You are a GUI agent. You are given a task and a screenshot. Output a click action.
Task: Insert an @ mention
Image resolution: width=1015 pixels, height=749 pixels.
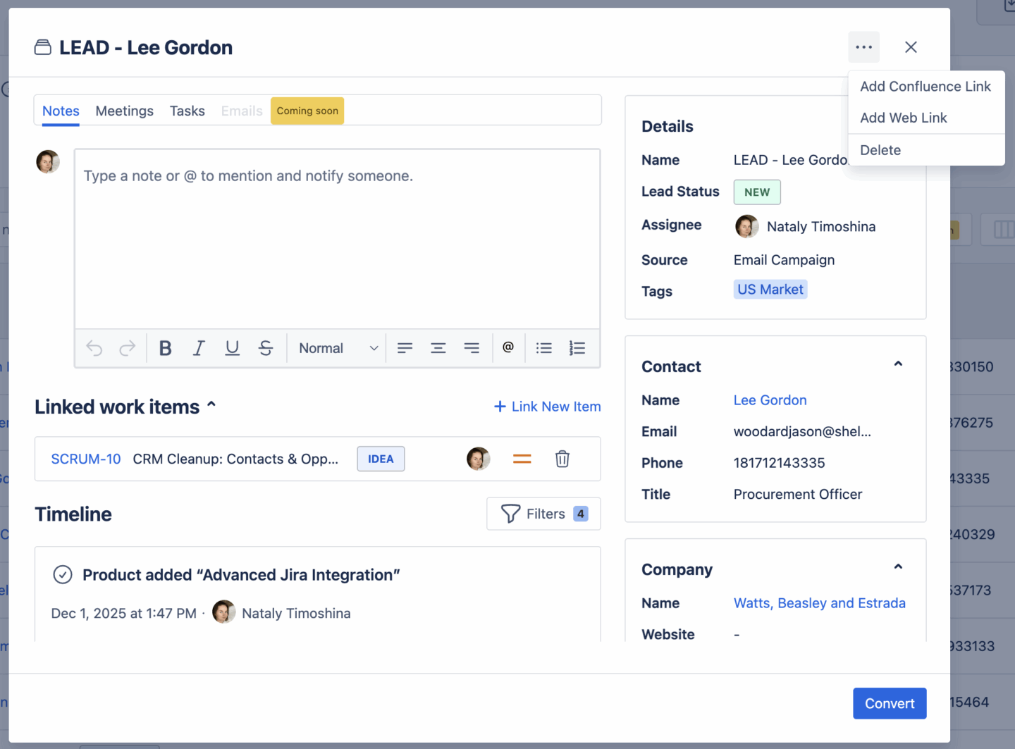pos(508,347)
